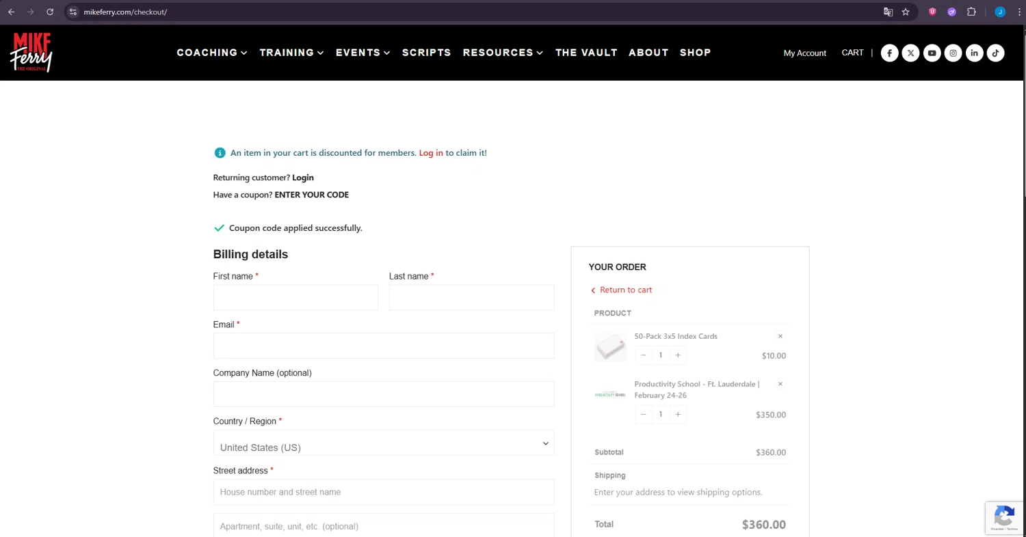1026x537 pixels.
Task: Click the browser address bar URL
Action: 125,12
